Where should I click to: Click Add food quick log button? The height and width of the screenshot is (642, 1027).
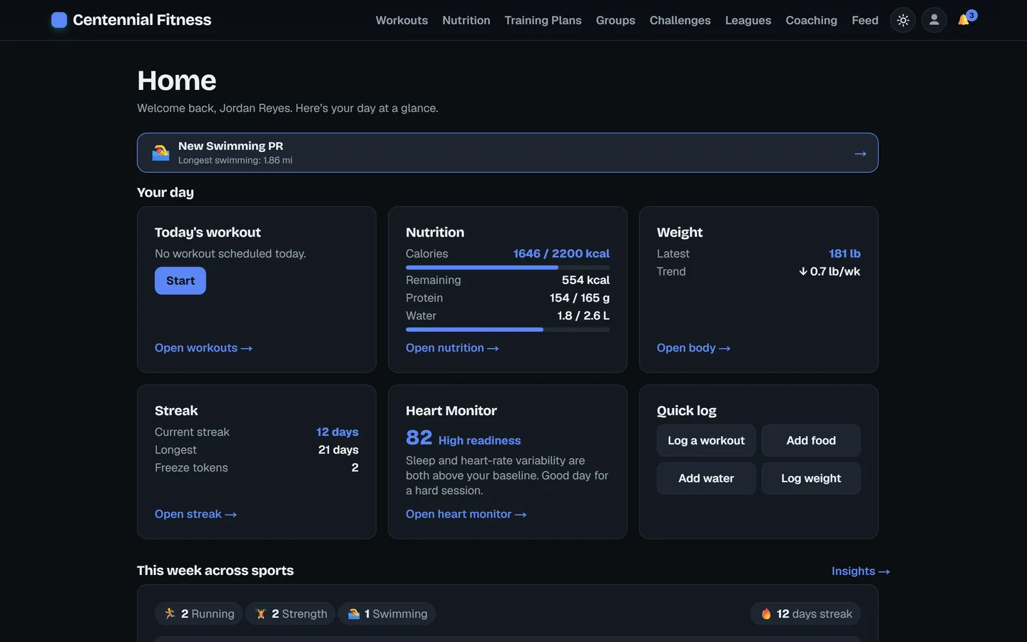pos(811,441)
